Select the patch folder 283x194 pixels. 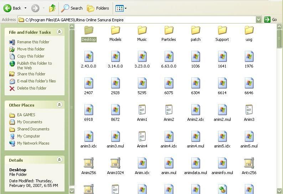tap(195, 34)
